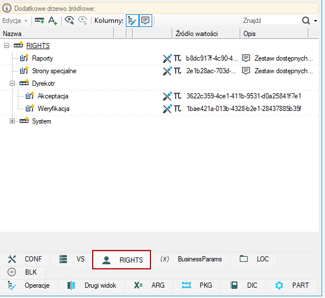Click the edit tools icon in Akceptacja row

pyautogui.click(x=167, y=96)
